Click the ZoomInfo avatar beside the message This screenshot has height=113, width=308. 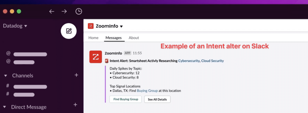click(x=96, y=57)
